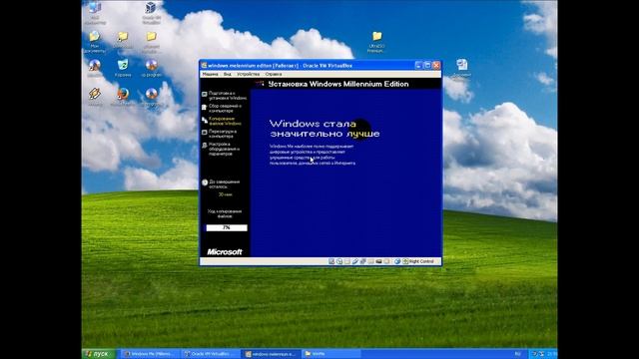Click the Перезагрузка компьютера step
Image resolution: width=639 pixels, height=359 pixels.
pyautogui.click(x=220, y=134)
